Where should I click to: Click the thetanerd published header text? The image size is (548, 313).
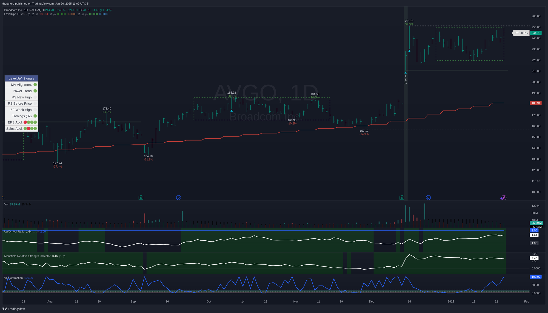point(45,4)
